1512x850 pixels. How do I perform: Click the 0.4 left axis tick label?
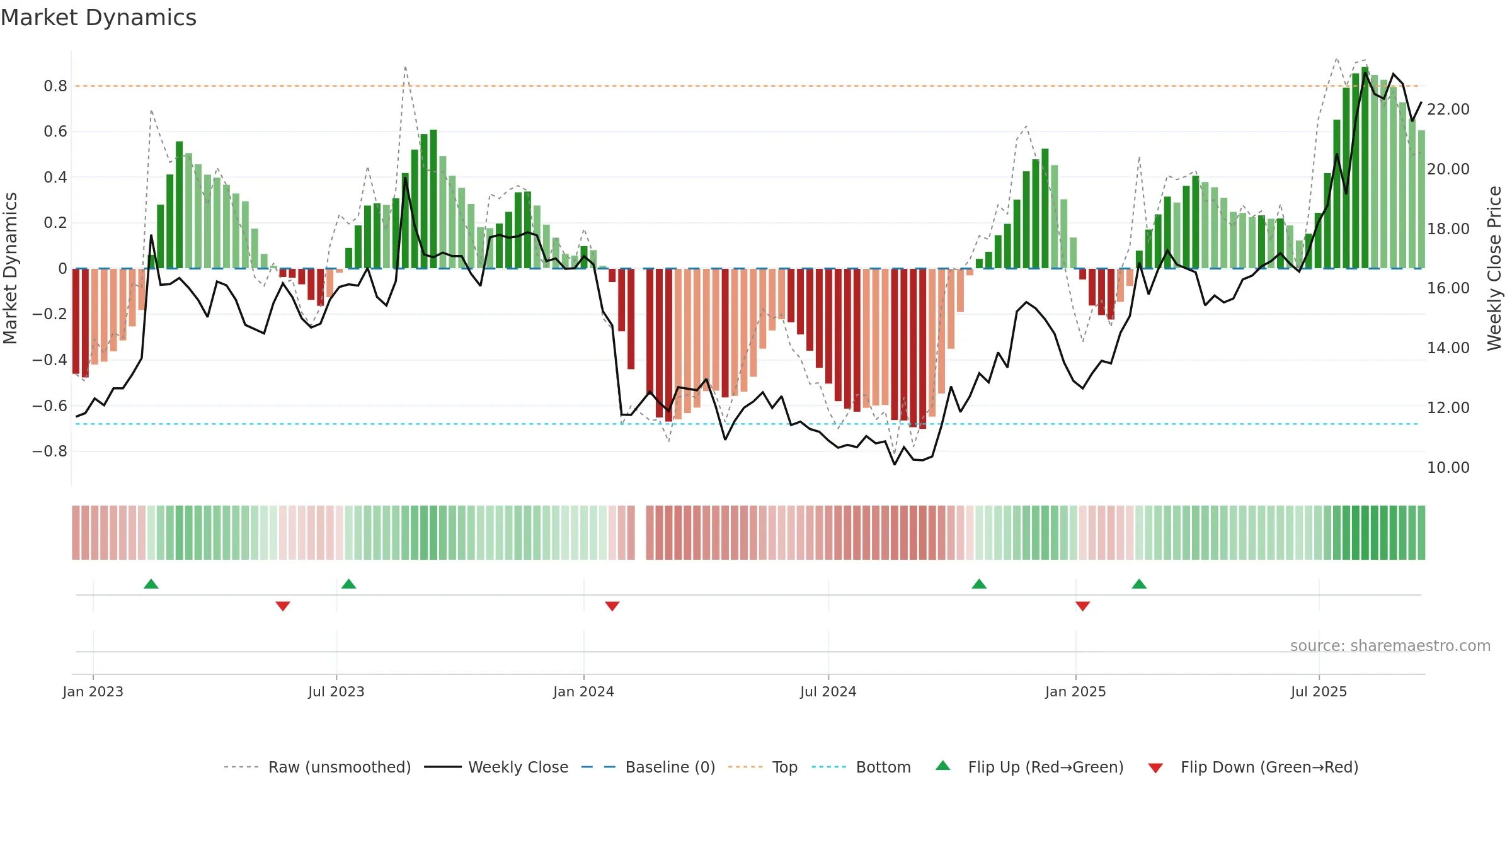click(x=55, y=178)
